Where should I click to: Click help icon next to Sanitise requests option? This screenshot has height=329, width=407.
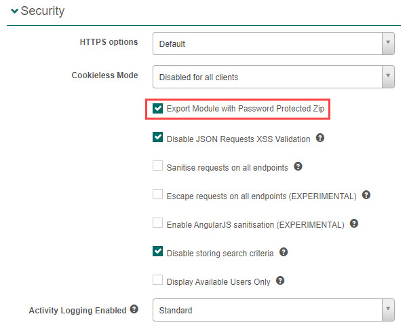(x=297, y=166)
